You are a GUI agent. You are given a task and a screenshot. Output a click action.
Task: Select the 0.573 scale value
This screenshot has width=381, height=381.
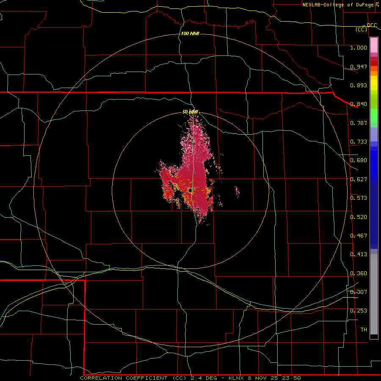tap(359, 198)
